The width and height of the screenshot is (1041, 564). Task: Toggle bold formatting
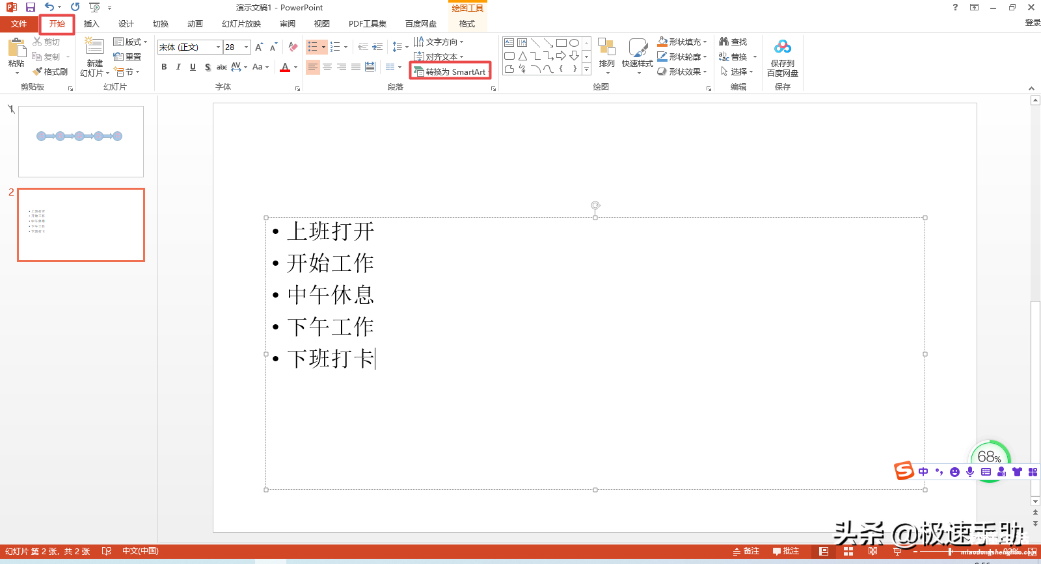(x=164, y=67)
